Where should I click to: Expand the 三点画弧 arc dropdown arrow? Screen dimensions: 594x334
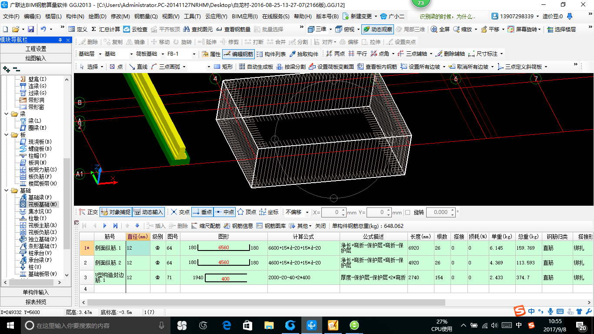(x=184, y=67)
